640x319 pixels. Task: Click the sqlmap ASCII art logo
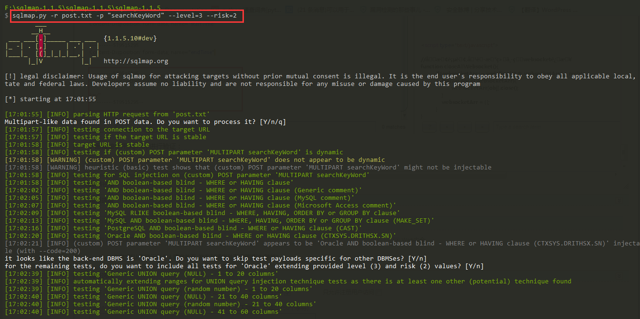(51, 46)
